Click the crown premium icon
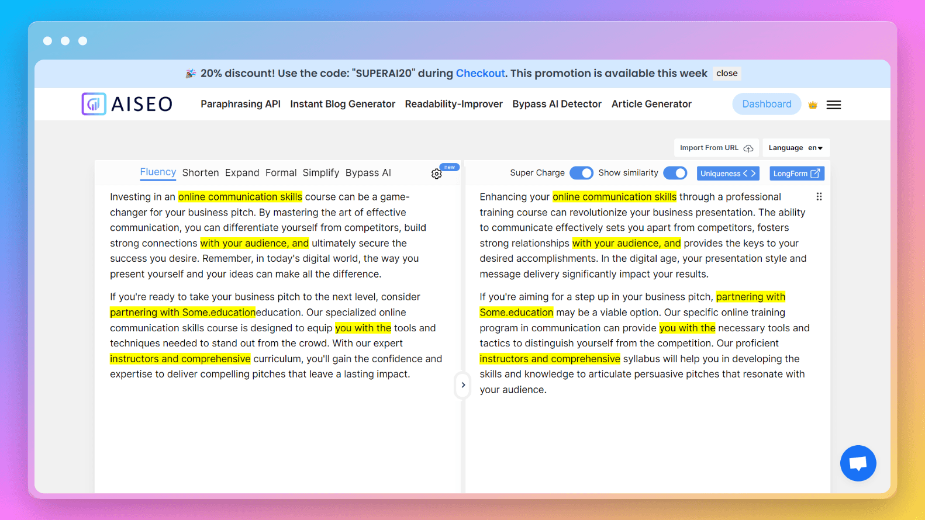The image size is (925, 520). 812,105
